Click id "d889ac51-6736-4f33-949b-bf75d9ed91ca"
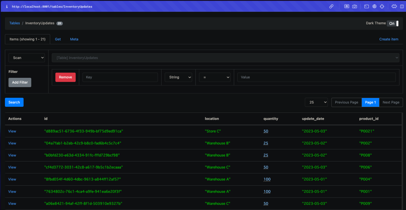The image size is (406, 210). (84, 131)
